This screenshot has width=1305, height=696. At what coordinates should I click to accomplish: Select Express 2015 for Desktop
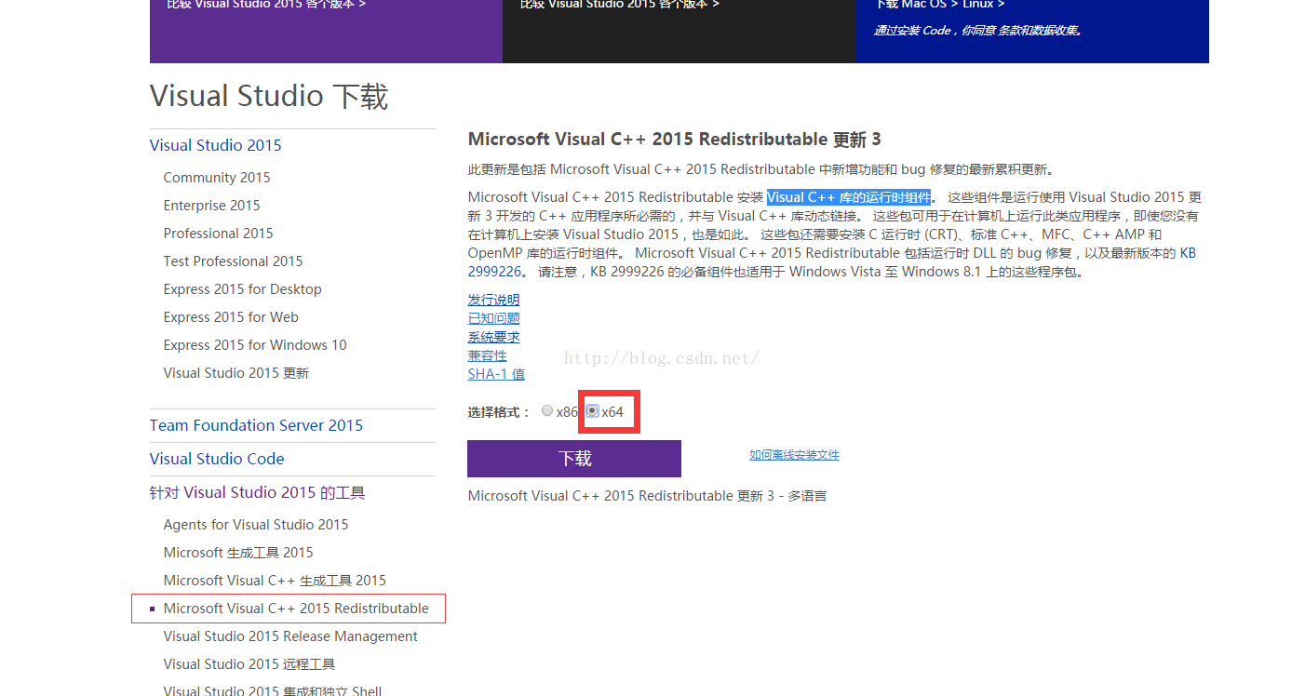pyautogui.click(x=242, y=289)
